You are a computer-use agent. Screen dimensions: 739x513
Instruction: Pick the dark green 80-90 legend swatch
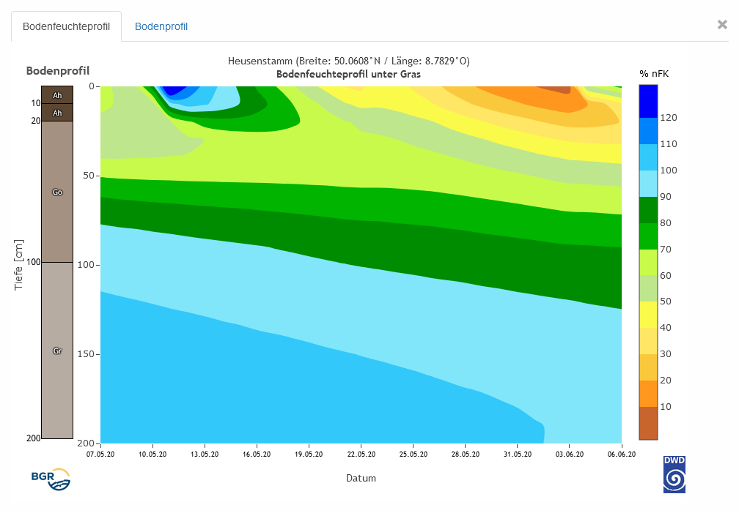click(x=649, y=210)
